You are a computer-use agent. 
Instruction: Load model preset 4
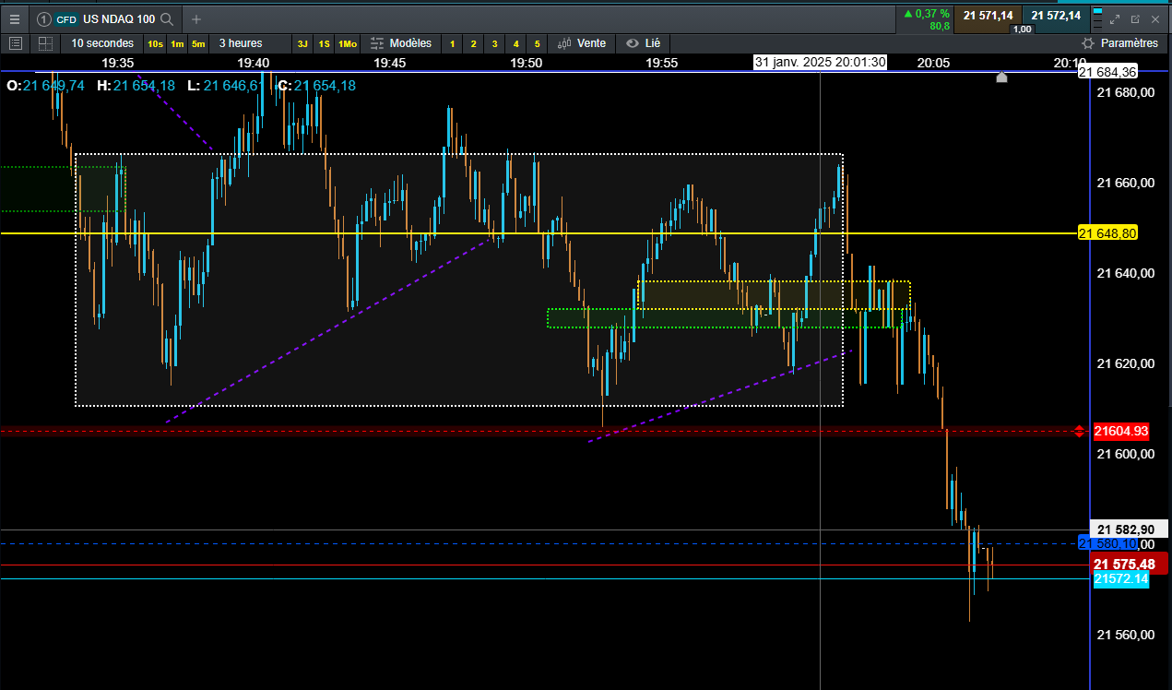[515, 43]
